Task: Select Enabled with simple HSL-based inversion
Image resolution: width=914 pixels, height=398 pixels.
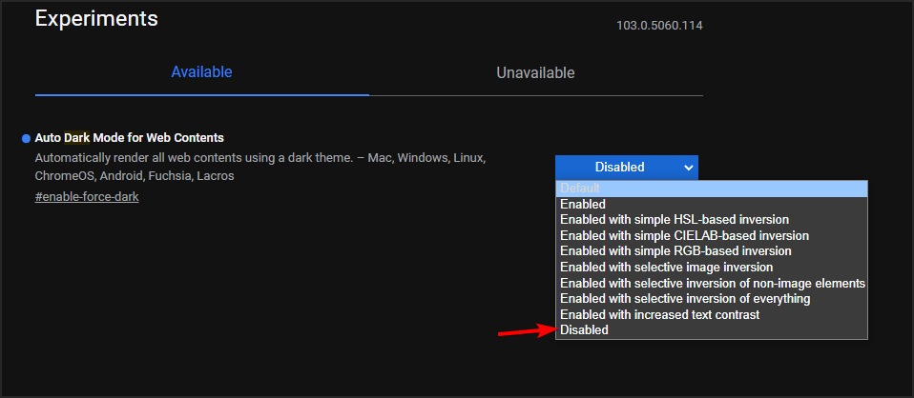Action: tap(711, 220)
